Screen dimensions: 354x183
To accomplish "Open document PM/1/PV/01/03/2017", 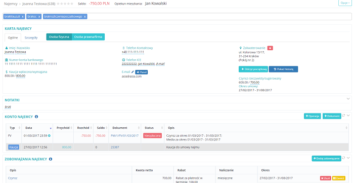I will pos(124,136).
